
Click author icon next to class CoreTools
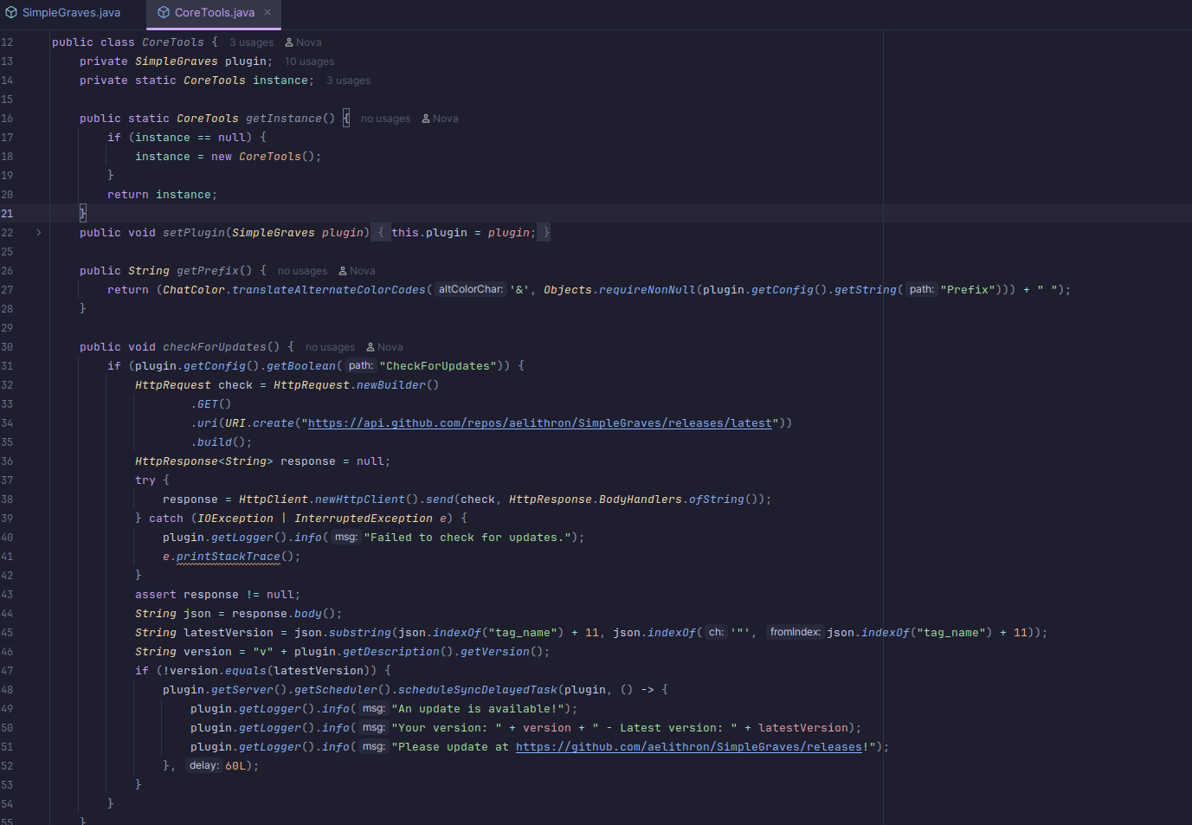289,42
